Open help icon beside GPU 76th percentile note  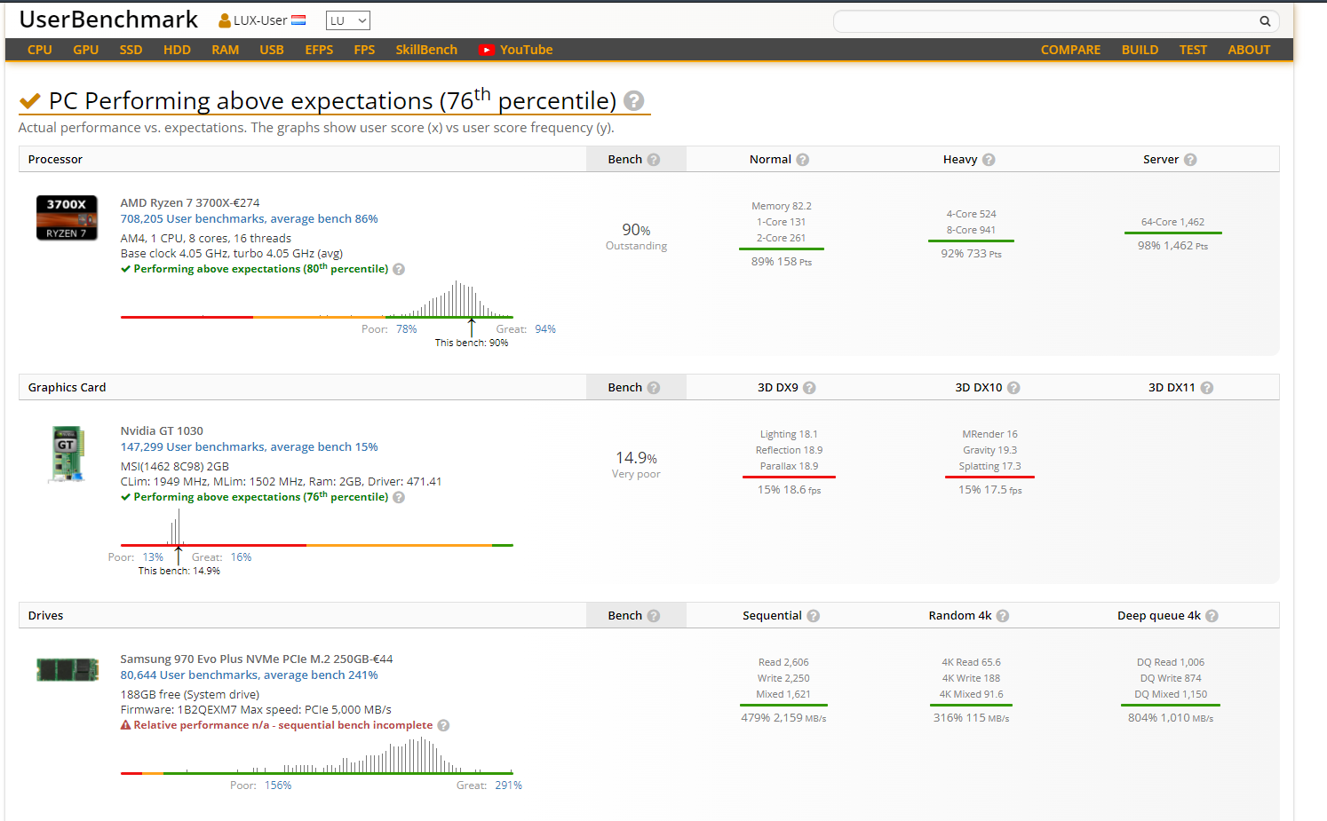pos(399,497)
